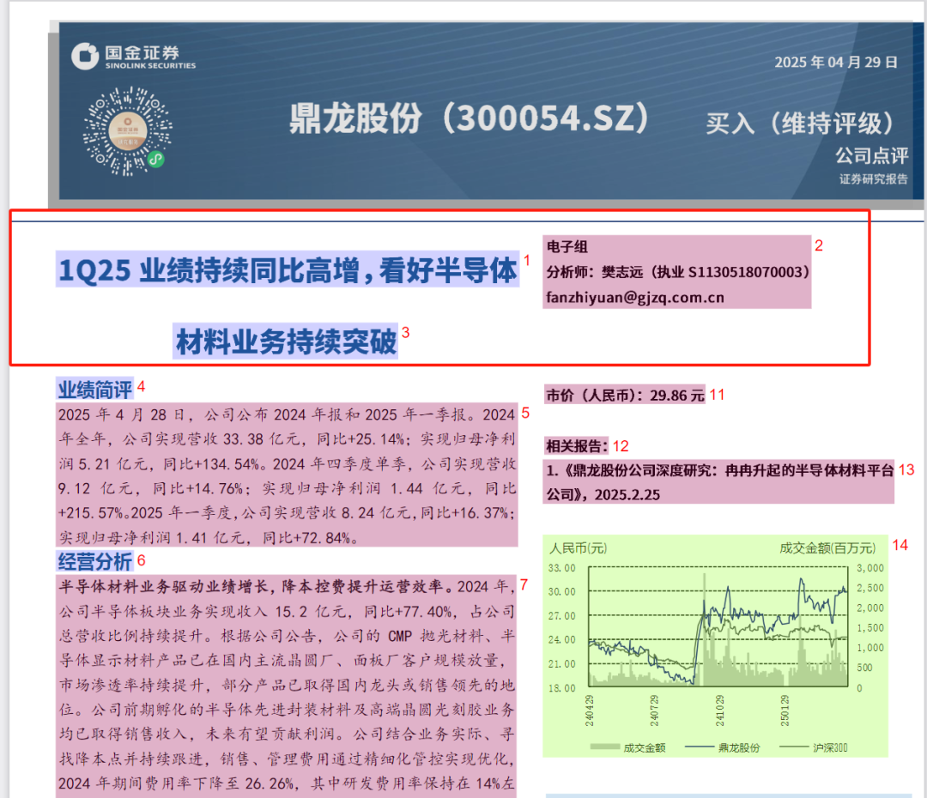Click the 18.00 value on the price axis
Viewport: 927px width, 798px height.
click(x=561, y=688)
